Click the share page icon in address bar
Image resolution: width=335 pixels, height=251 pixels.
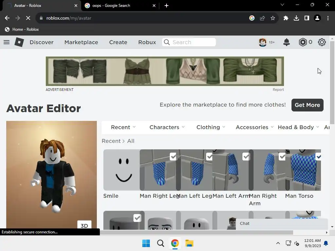pos(262,18)
